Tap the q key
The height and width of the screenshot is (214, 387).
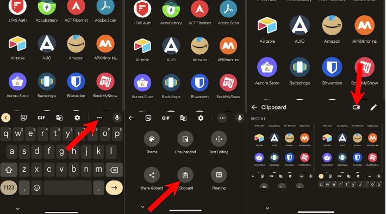[x=6, y=134]
